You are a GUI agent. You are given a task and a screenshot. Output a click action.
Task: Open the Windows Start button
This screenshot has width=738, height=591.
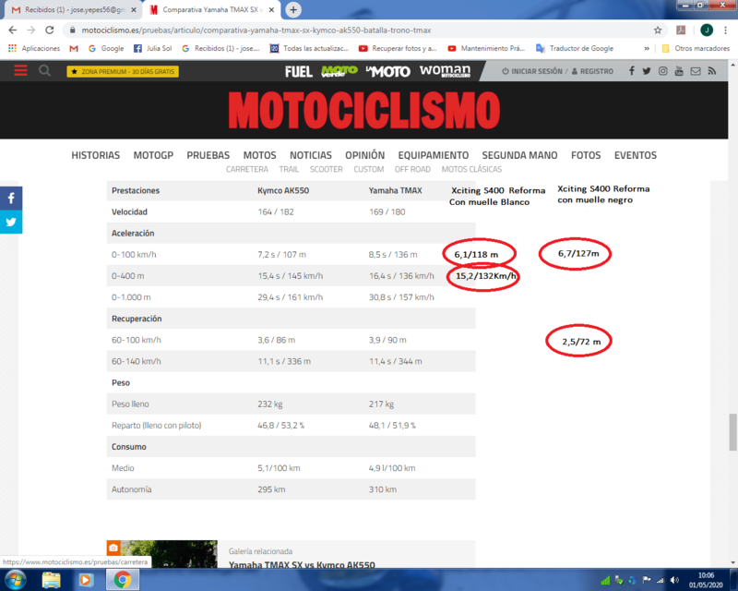click(x=15, y=580)
